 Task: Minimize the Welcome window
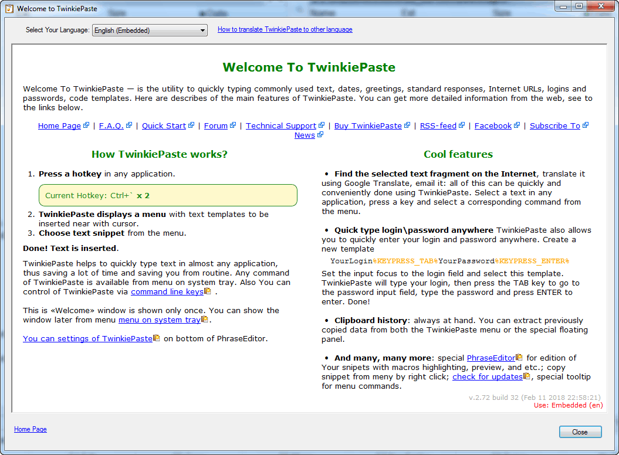point(563,6)
